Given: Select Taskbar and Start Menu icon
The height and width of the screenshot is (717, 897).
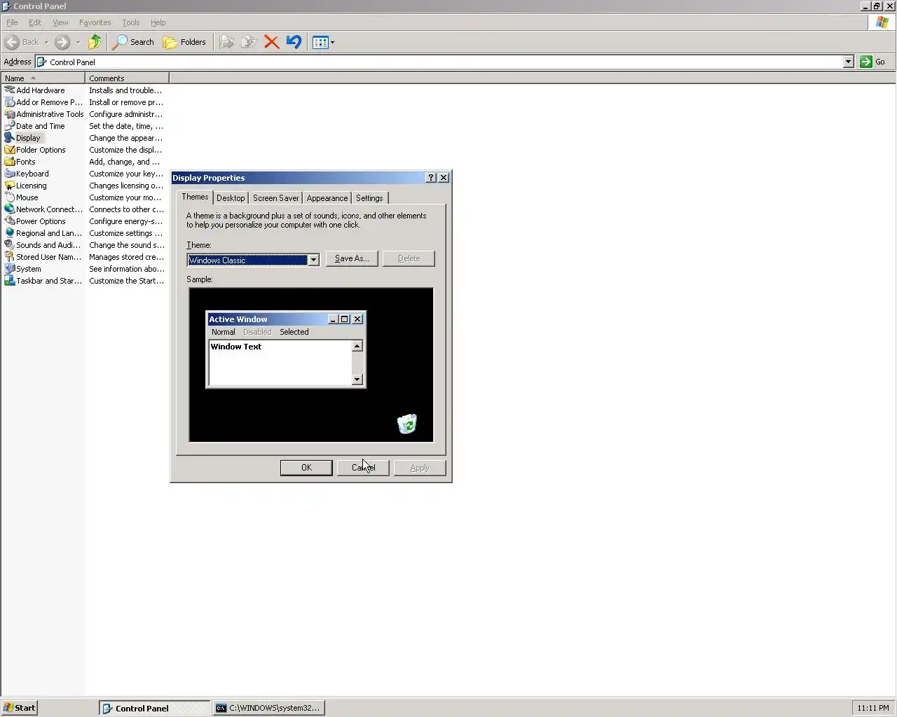Looking at the screenshot, I should [10, 281].
